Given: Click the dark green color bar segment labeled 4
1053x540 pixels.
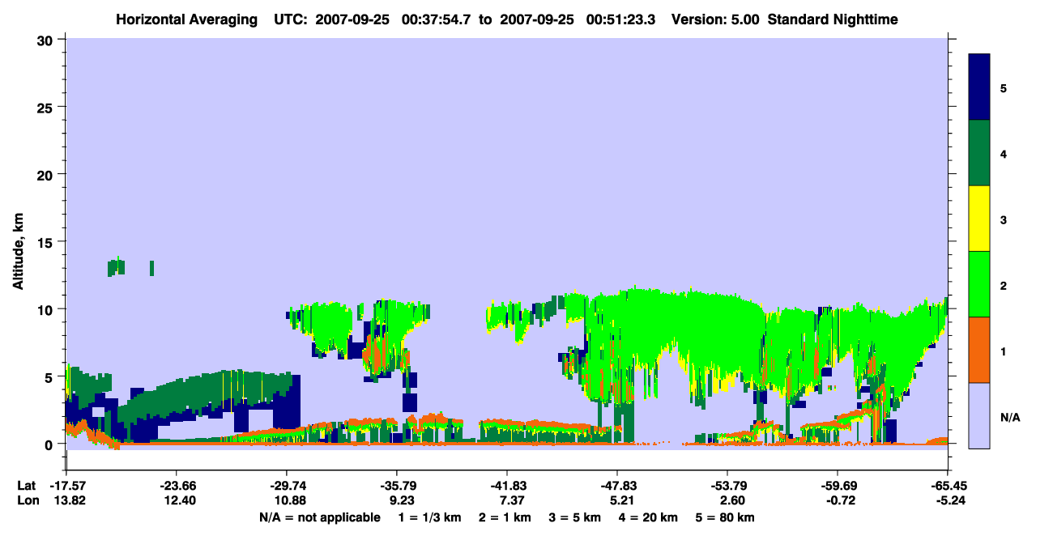Looking at the screenshot, I should click(979, 153).
